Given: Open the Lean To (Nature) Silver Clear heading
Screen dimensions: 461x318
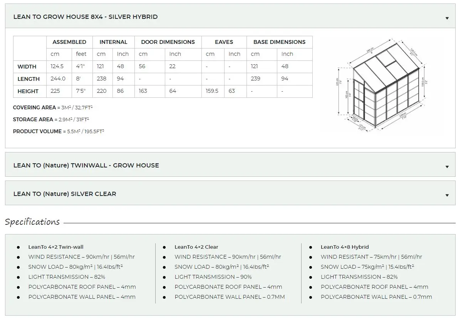Looking at the screenshot, I should [x=65, y=194].
